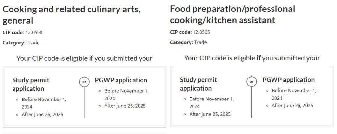Click 'PGWP application' in the Cooking card
Viewport: 337px width, 134px height.
click(x=121, y=80)
